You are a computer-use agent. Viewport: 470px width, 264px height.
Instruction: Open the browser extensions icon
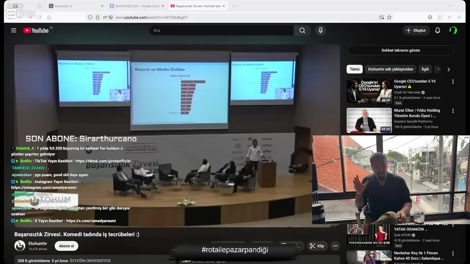click(x=440, y=17)
